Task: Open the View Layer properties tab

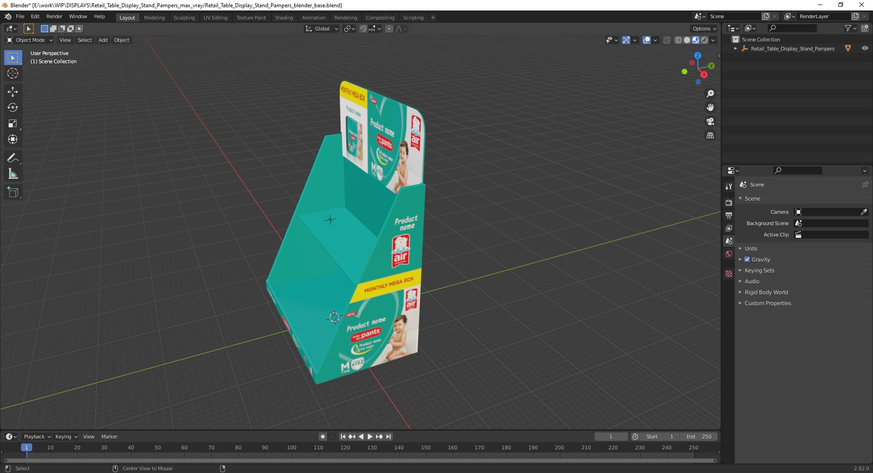Action: pyautogui.click(x=729, y=228)
